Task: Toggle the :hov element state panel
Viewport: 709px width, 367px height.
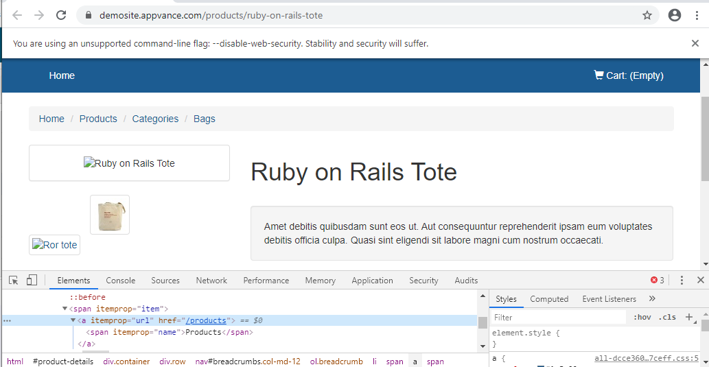Action: tap(642, 318)
